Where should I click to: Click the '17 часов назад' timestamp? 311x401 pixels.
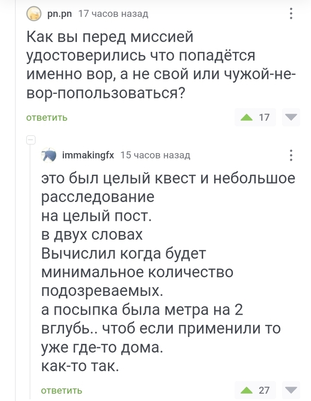point(113,14)
